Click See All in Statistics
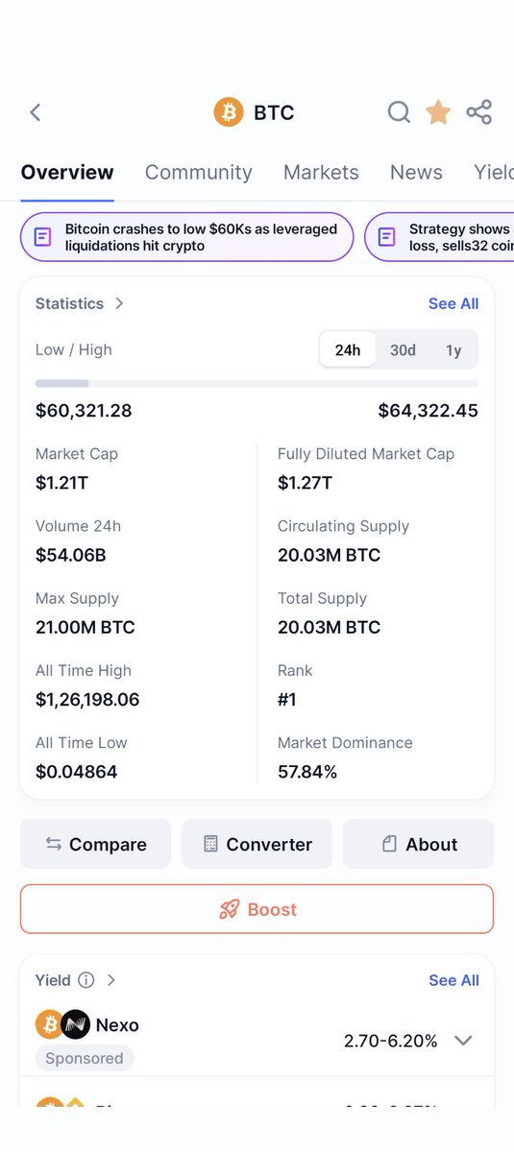 (x=453, y=303)
